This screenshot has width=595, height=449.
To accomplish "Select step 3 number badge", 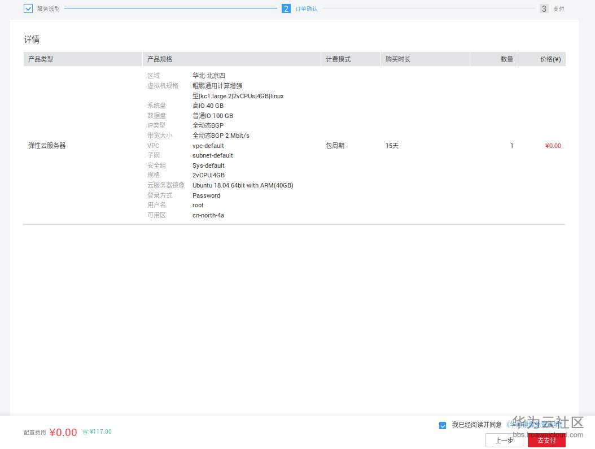I will (x=544, y=8).
